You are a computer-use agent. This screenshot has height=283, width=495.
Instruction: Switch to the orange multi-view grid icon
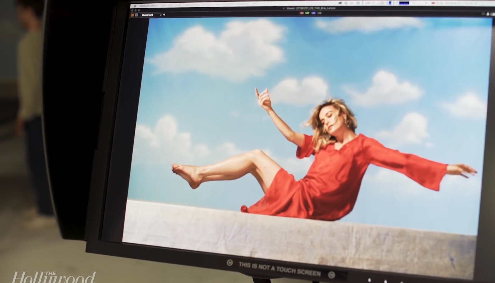[132, 15]
